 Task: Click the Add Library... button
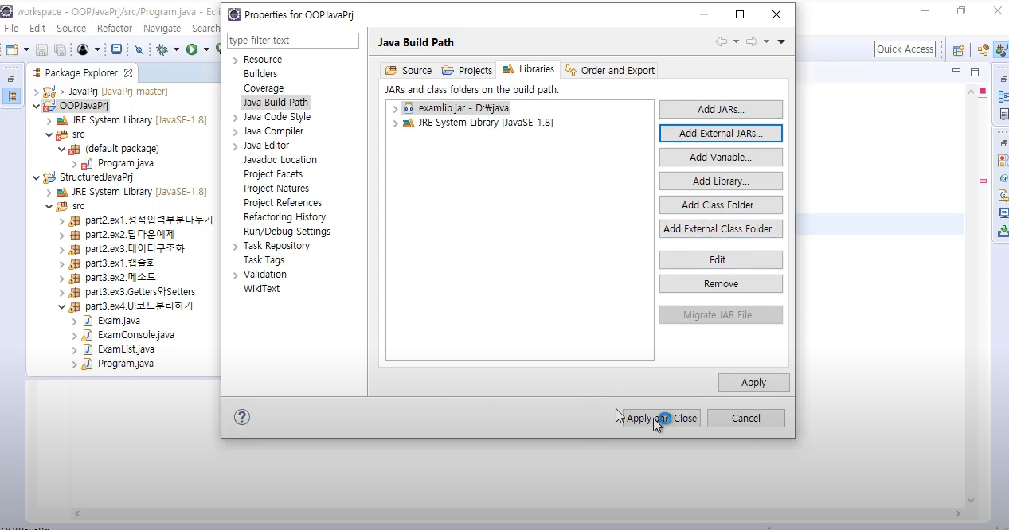click(x=721, y=181)
